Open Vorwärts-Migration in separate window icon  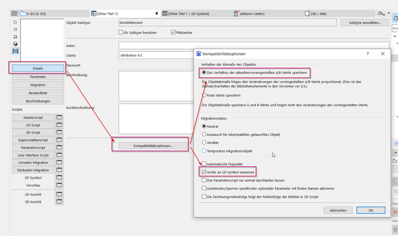59,162
